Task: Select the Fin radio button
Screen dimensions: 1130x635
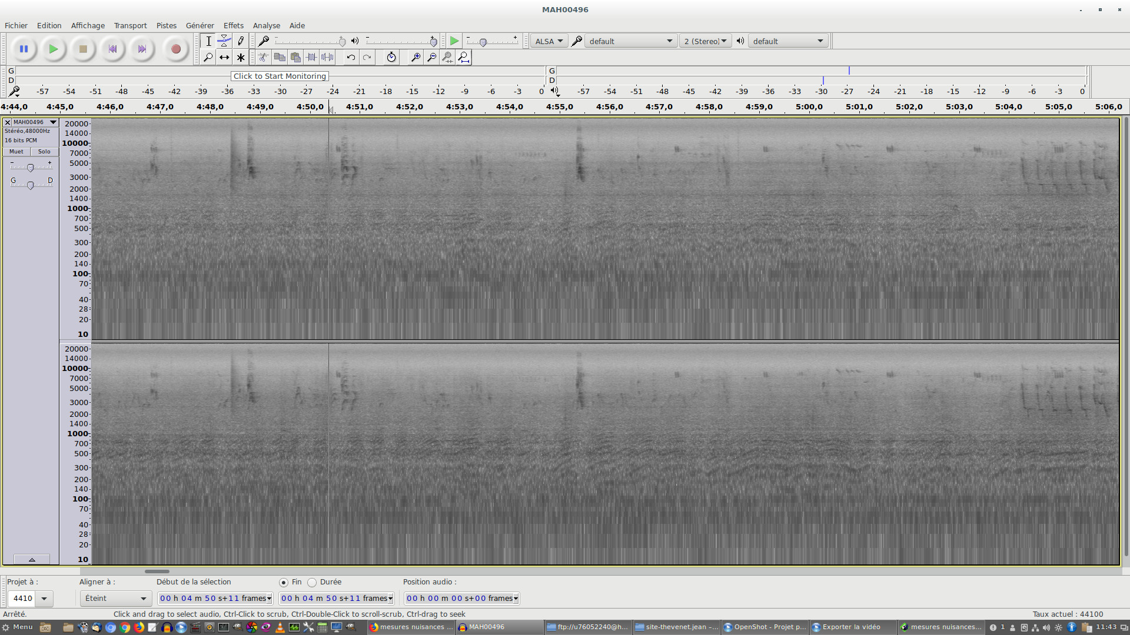Action: [x=284, y=583]
